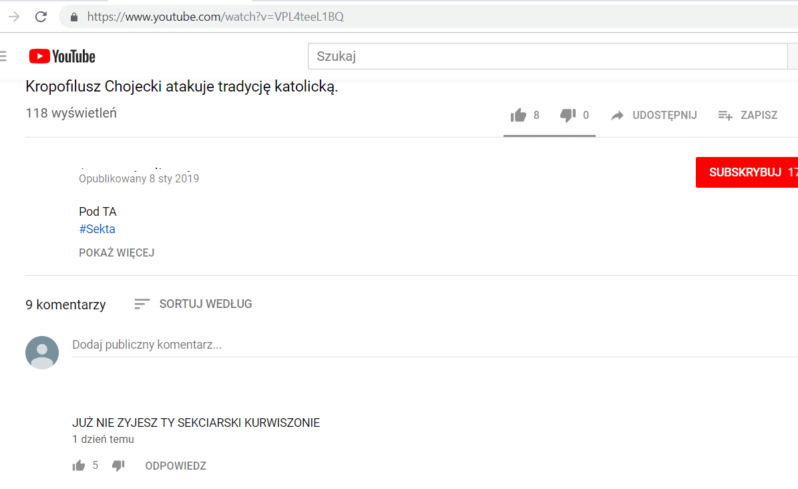
Task: Dislike the video with the thumbs-down icon
Action: pyautogui.click(x=568, y=116)
